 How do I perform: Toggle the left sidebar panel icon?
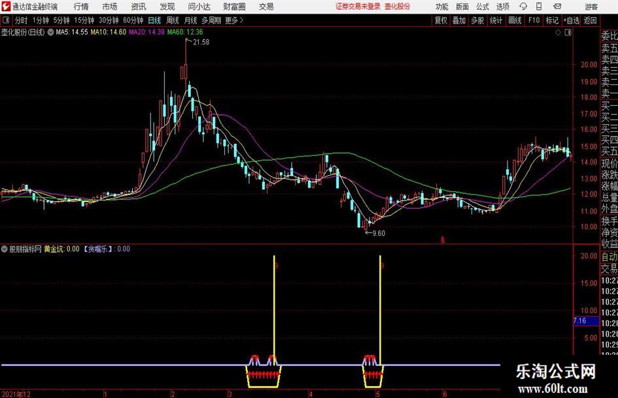tap(5, 20)
